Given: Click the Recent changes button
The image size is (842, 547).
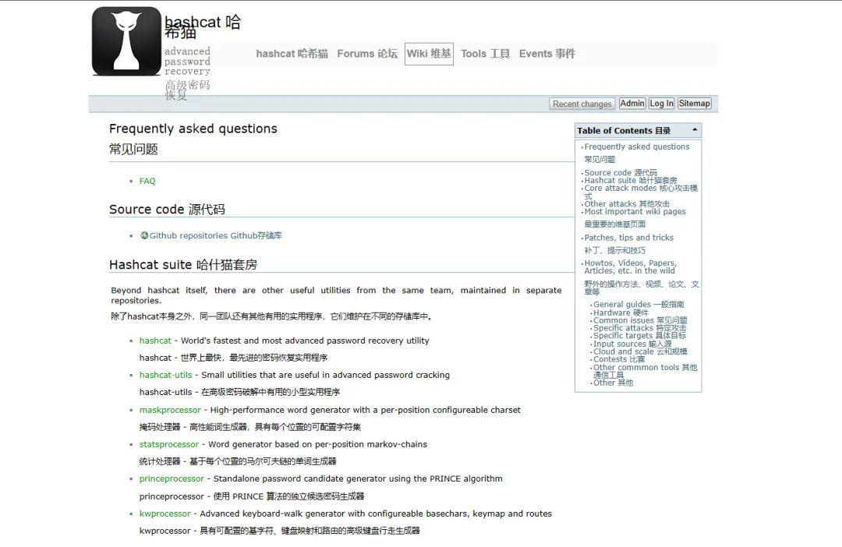Looking at the screenshot, I should (x=582, y=104).
